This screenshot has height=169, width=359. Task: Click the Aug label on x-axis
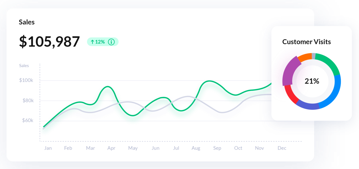click(196, 148)
